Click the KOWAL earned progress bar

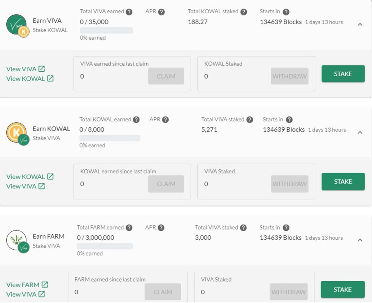point(110,138)
